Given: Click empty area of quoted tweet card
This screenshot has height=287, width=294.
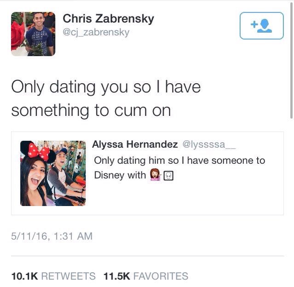Looking at the screenshot, I should tap(188, 199).
